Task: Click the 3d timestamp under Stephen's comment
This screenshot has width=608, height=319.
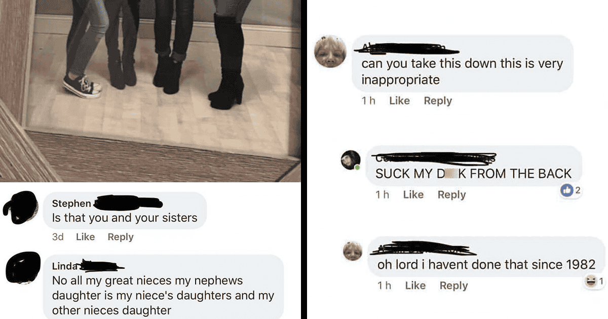Action: pos(58,236)
